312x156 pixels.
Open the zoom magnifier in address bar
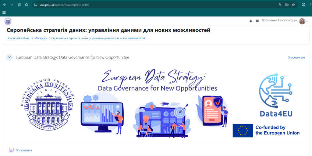(x=280, y=5)
